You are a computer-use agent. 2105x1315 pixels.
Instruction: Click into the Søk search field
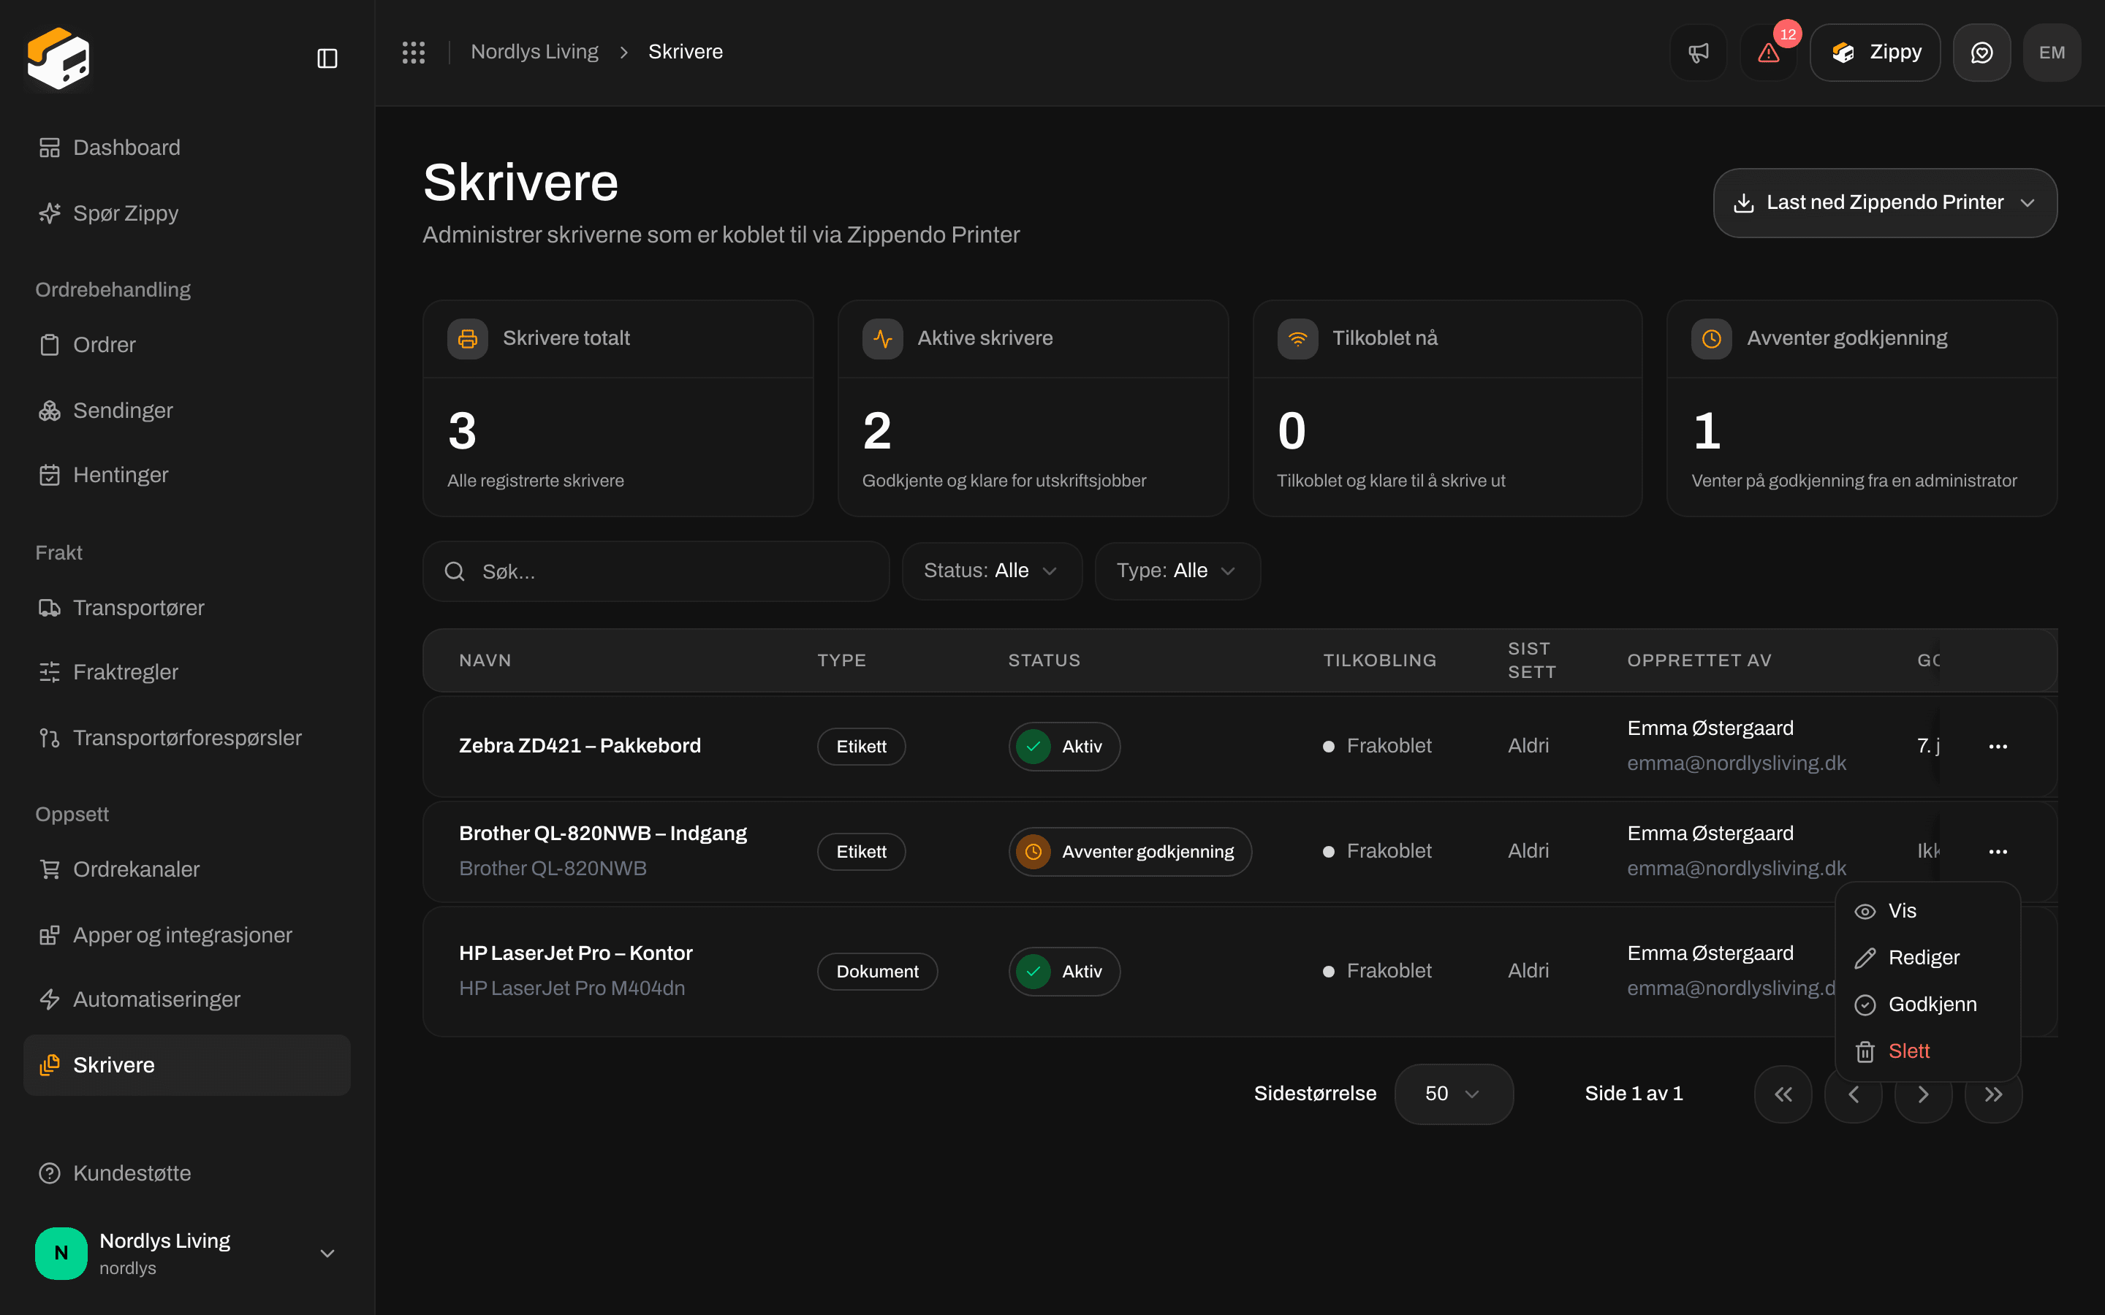tap(656, 571)
